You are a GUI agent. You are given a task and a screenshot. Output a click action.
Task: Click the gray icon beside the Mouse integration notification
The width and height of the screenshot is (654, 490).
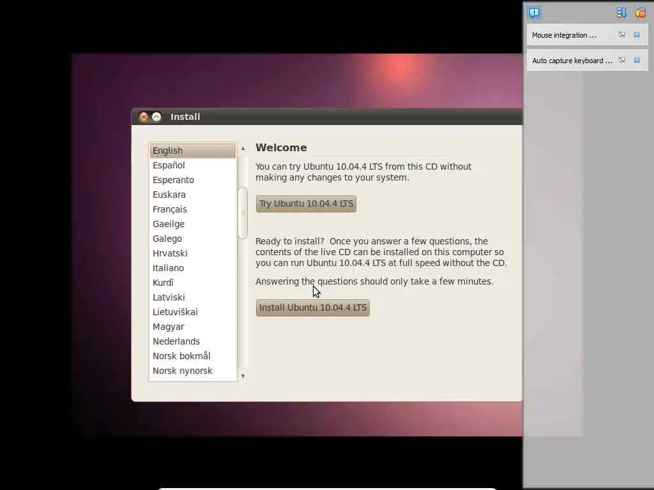click(x=622, y=34)
